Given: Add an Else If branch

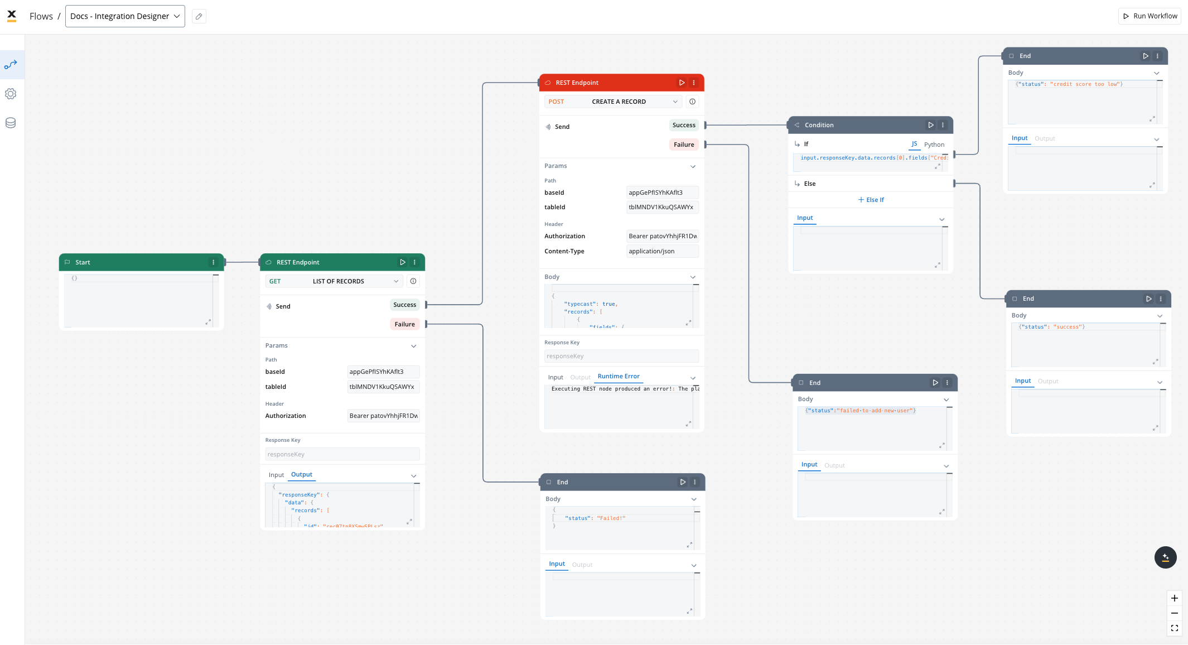Looking at the screenshot, I should tap(871, 200).
